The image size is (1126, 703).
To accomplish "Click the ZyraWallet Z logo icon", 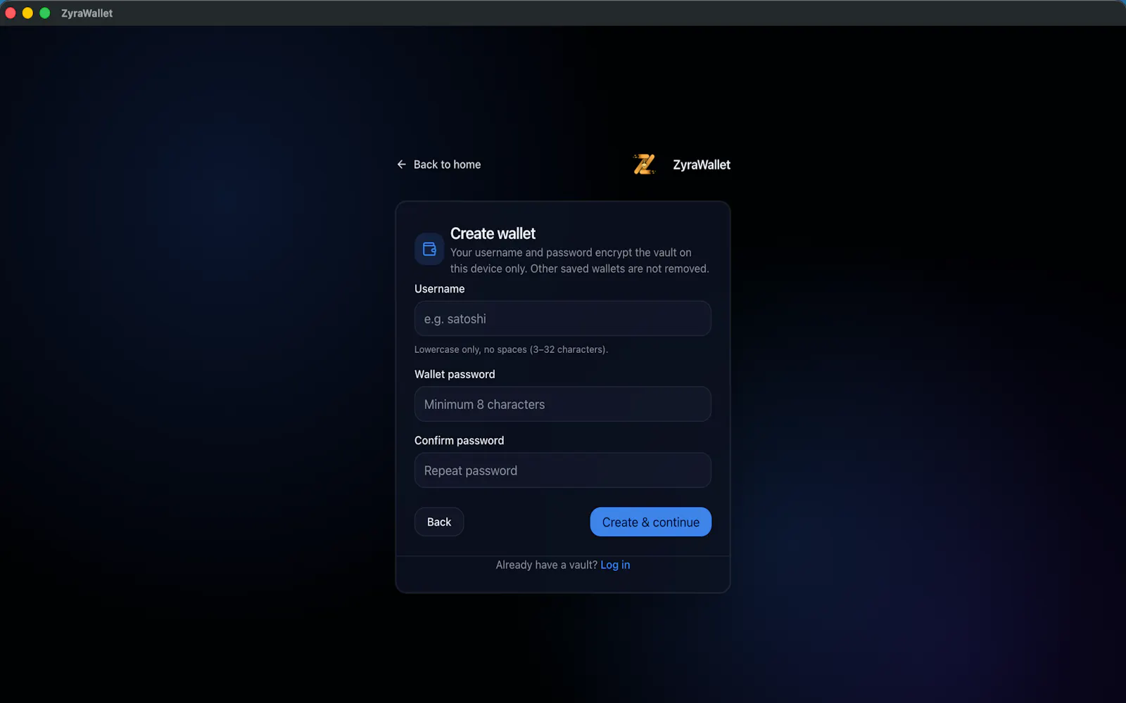I will coord(645,165).
